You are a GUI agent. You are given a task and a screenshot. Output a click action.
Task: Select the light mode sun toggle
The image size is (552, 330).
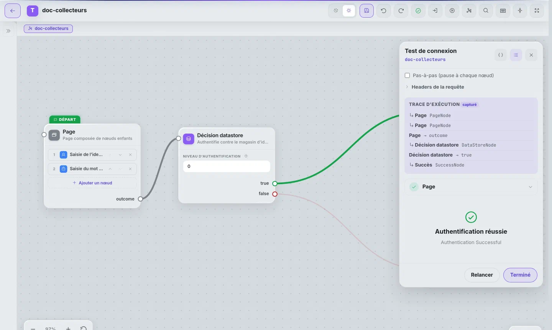tap(349, 11)
